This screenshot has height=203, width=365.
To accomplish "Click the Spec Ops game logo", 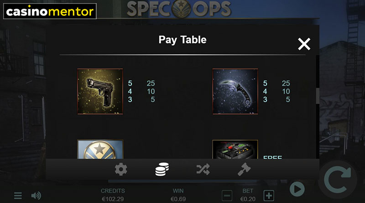I will pyautogui.click(x=179, y=9).
